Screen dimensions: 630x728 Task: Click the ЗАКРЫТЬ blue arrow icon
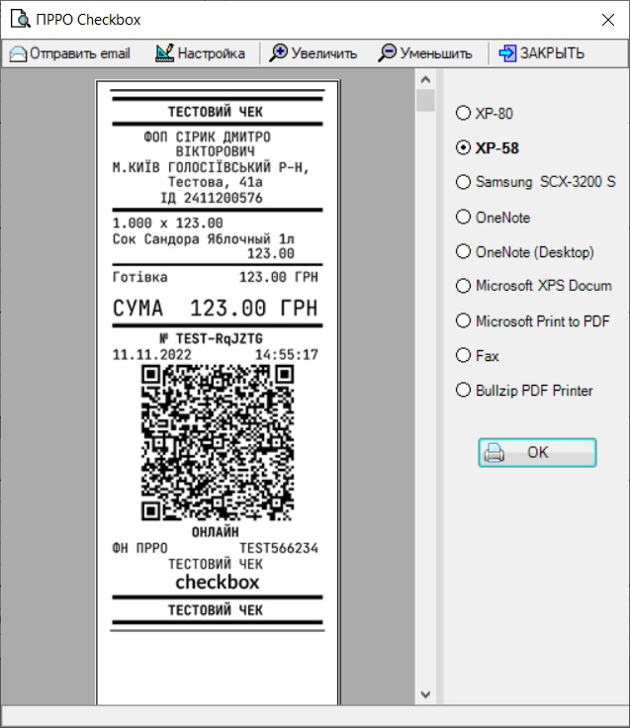pyautogui.click(x=507, y=53)
